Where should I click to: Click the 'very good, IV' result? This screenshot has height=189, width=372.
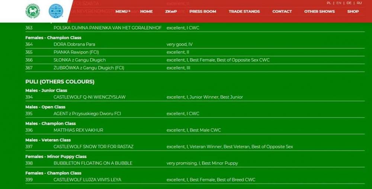click(180, 44)
